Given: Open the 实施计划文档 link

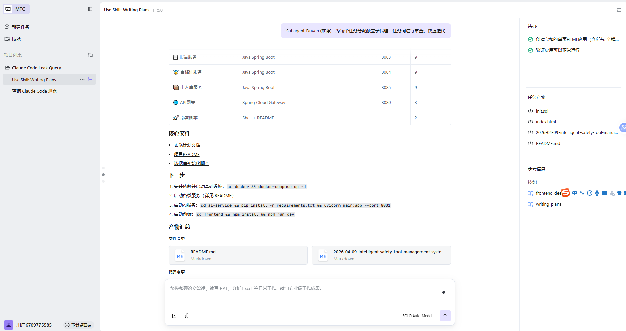Looking at the screenshot, I should tap(187, 145).
